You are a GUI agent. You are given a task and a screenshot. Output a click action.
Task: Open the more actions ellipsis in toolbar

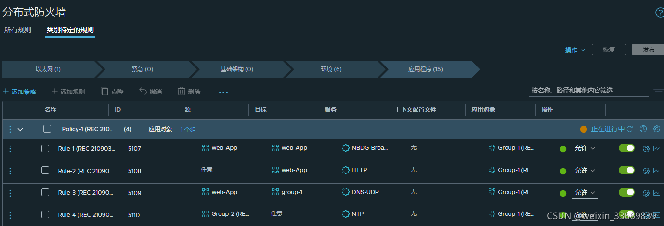(x=223, y=92)
